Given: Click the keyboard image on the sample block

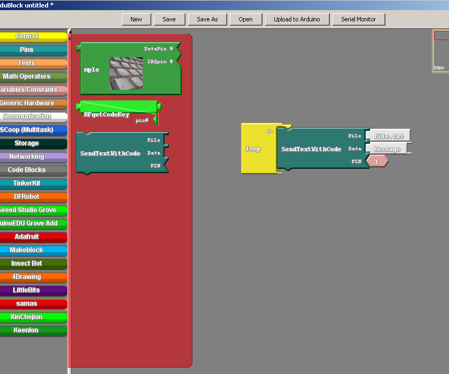Looking at the screenshot, I should (x=127, y=74).
